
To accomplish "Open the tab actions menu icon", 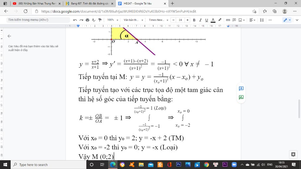I will tap(5, 4).
